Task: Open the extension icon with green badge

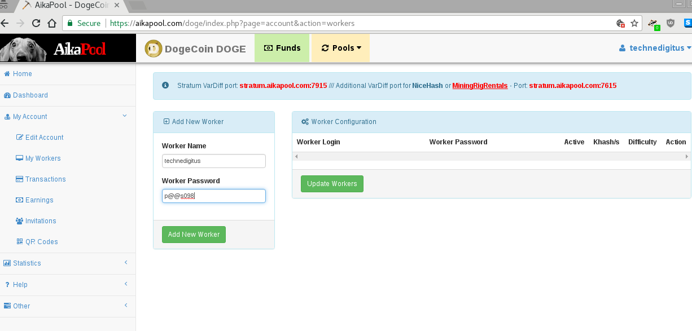Action: tap(654, 24)
